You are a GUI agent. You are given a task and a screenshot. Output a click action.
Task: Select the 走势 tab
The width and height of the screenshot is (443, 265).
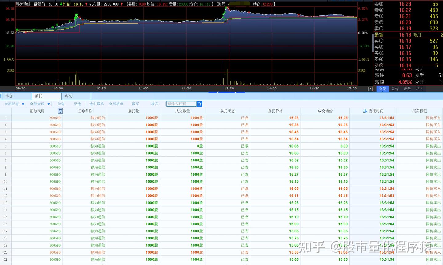point(407,89)
